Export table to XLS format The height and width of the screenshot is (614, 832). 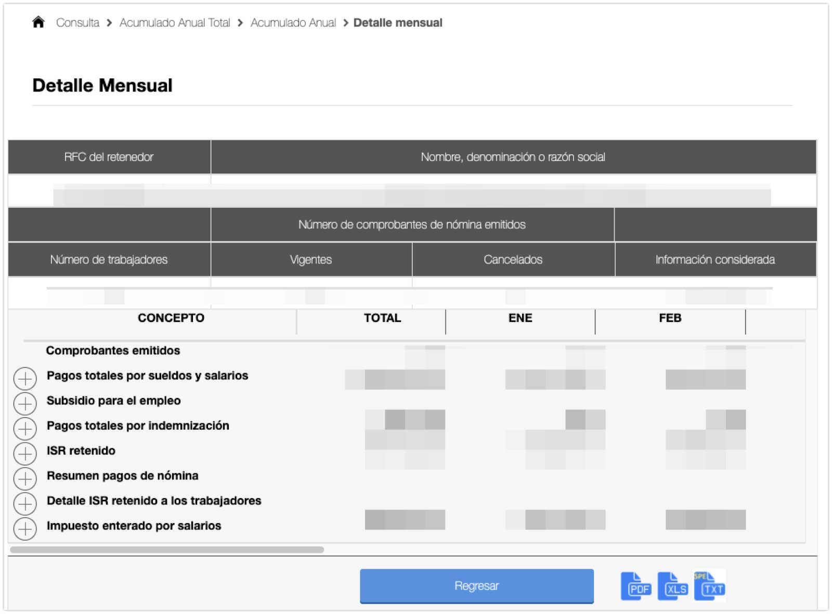pos(672,586)
